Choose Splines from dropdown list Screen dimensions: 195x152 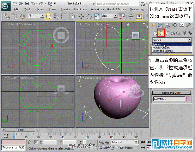click(x=172, y=45)
